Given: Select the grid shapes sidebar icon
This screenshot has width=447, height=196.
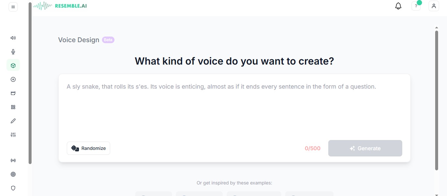Looking at the screenshot, I should point(13,107).
